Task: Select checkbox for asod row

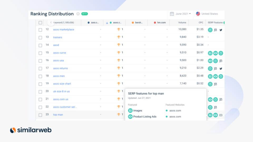Action: point(40,45)
